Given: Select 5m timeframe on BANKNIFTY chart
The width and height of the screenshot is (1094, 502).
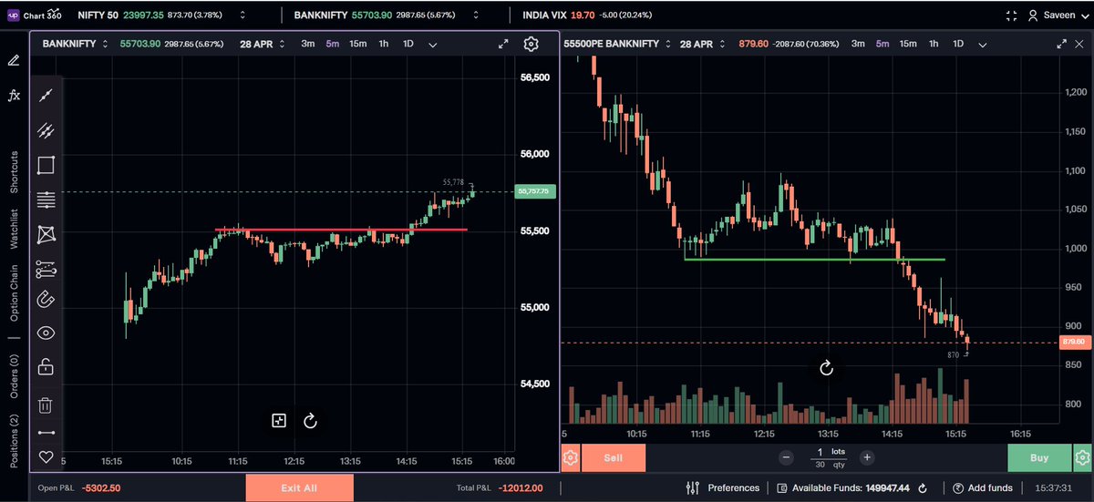Looking at the screenshot, I should point(333,44).
